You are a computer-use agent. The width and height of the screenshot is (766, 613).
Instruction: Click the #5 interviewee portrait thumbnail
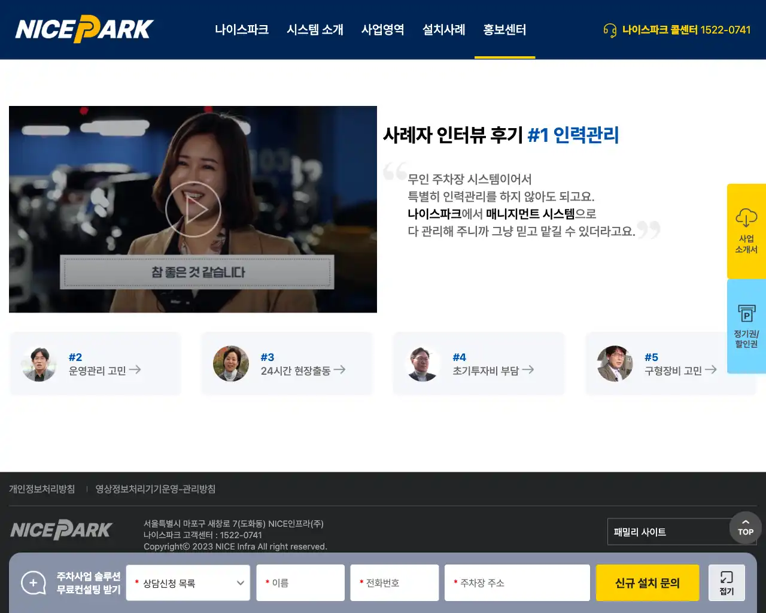(615, 364)
